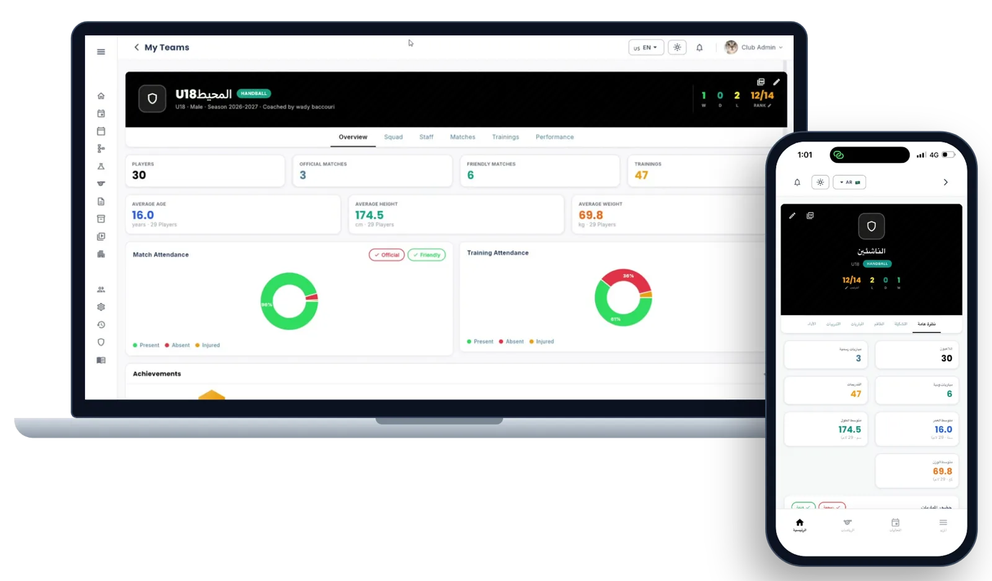The height and width of the screenshot is (581, 992).
Task: Open the hamburger menu in laptop sidebar
Action: coord(101,52)
